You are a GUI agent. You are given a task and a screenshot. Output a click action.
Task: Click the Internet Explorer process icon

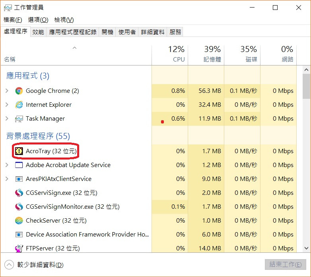19,105
